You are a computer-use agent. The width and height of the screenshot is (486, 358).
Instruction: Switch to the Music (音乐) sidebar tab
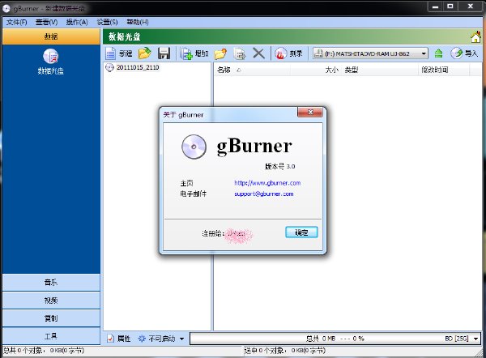point(51,282)
